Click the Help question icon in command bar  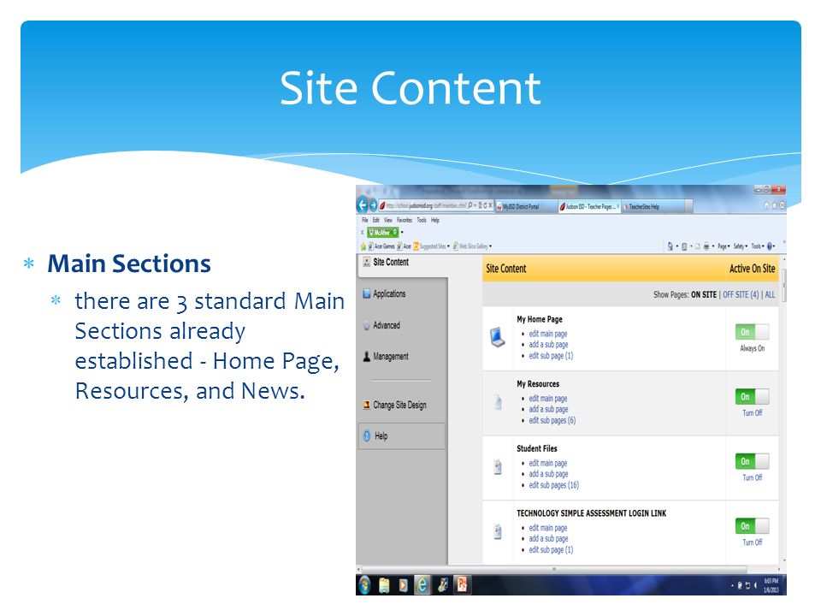click(x=770, y=246)
